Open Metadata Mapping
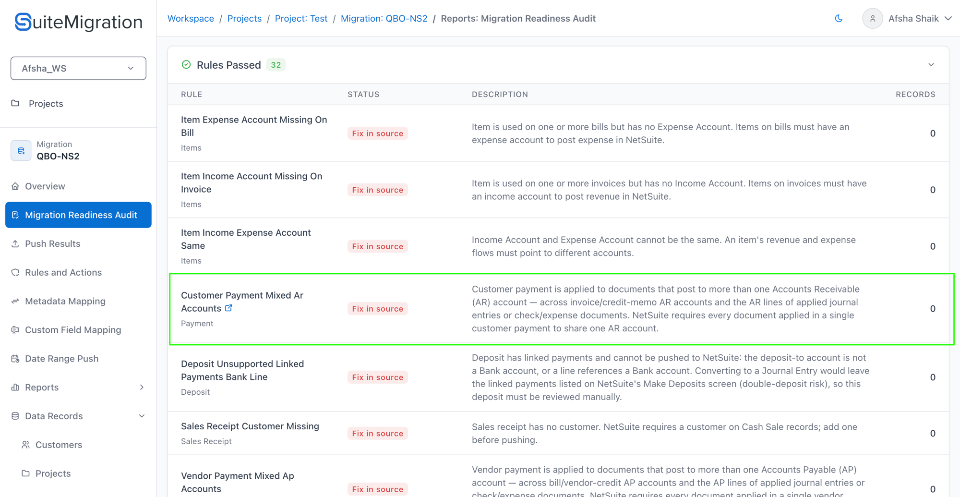Image resolution: width=960 pixels, height=497 pixels. coord(65,301)
